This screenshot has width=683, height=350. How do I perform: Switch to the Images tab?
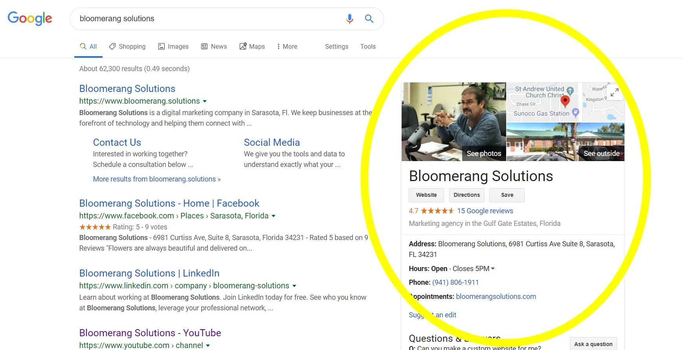tap(173, 46)
